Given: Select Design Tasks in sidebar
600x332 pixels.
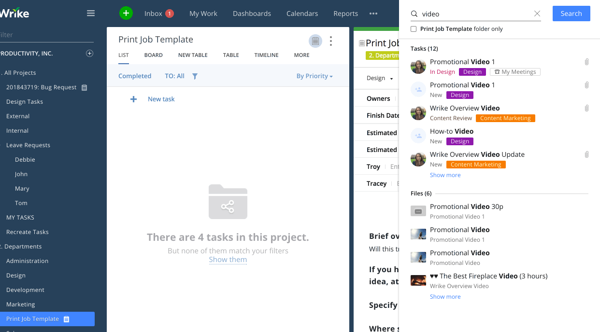Looking at the screenshot, I should (25, 102).
